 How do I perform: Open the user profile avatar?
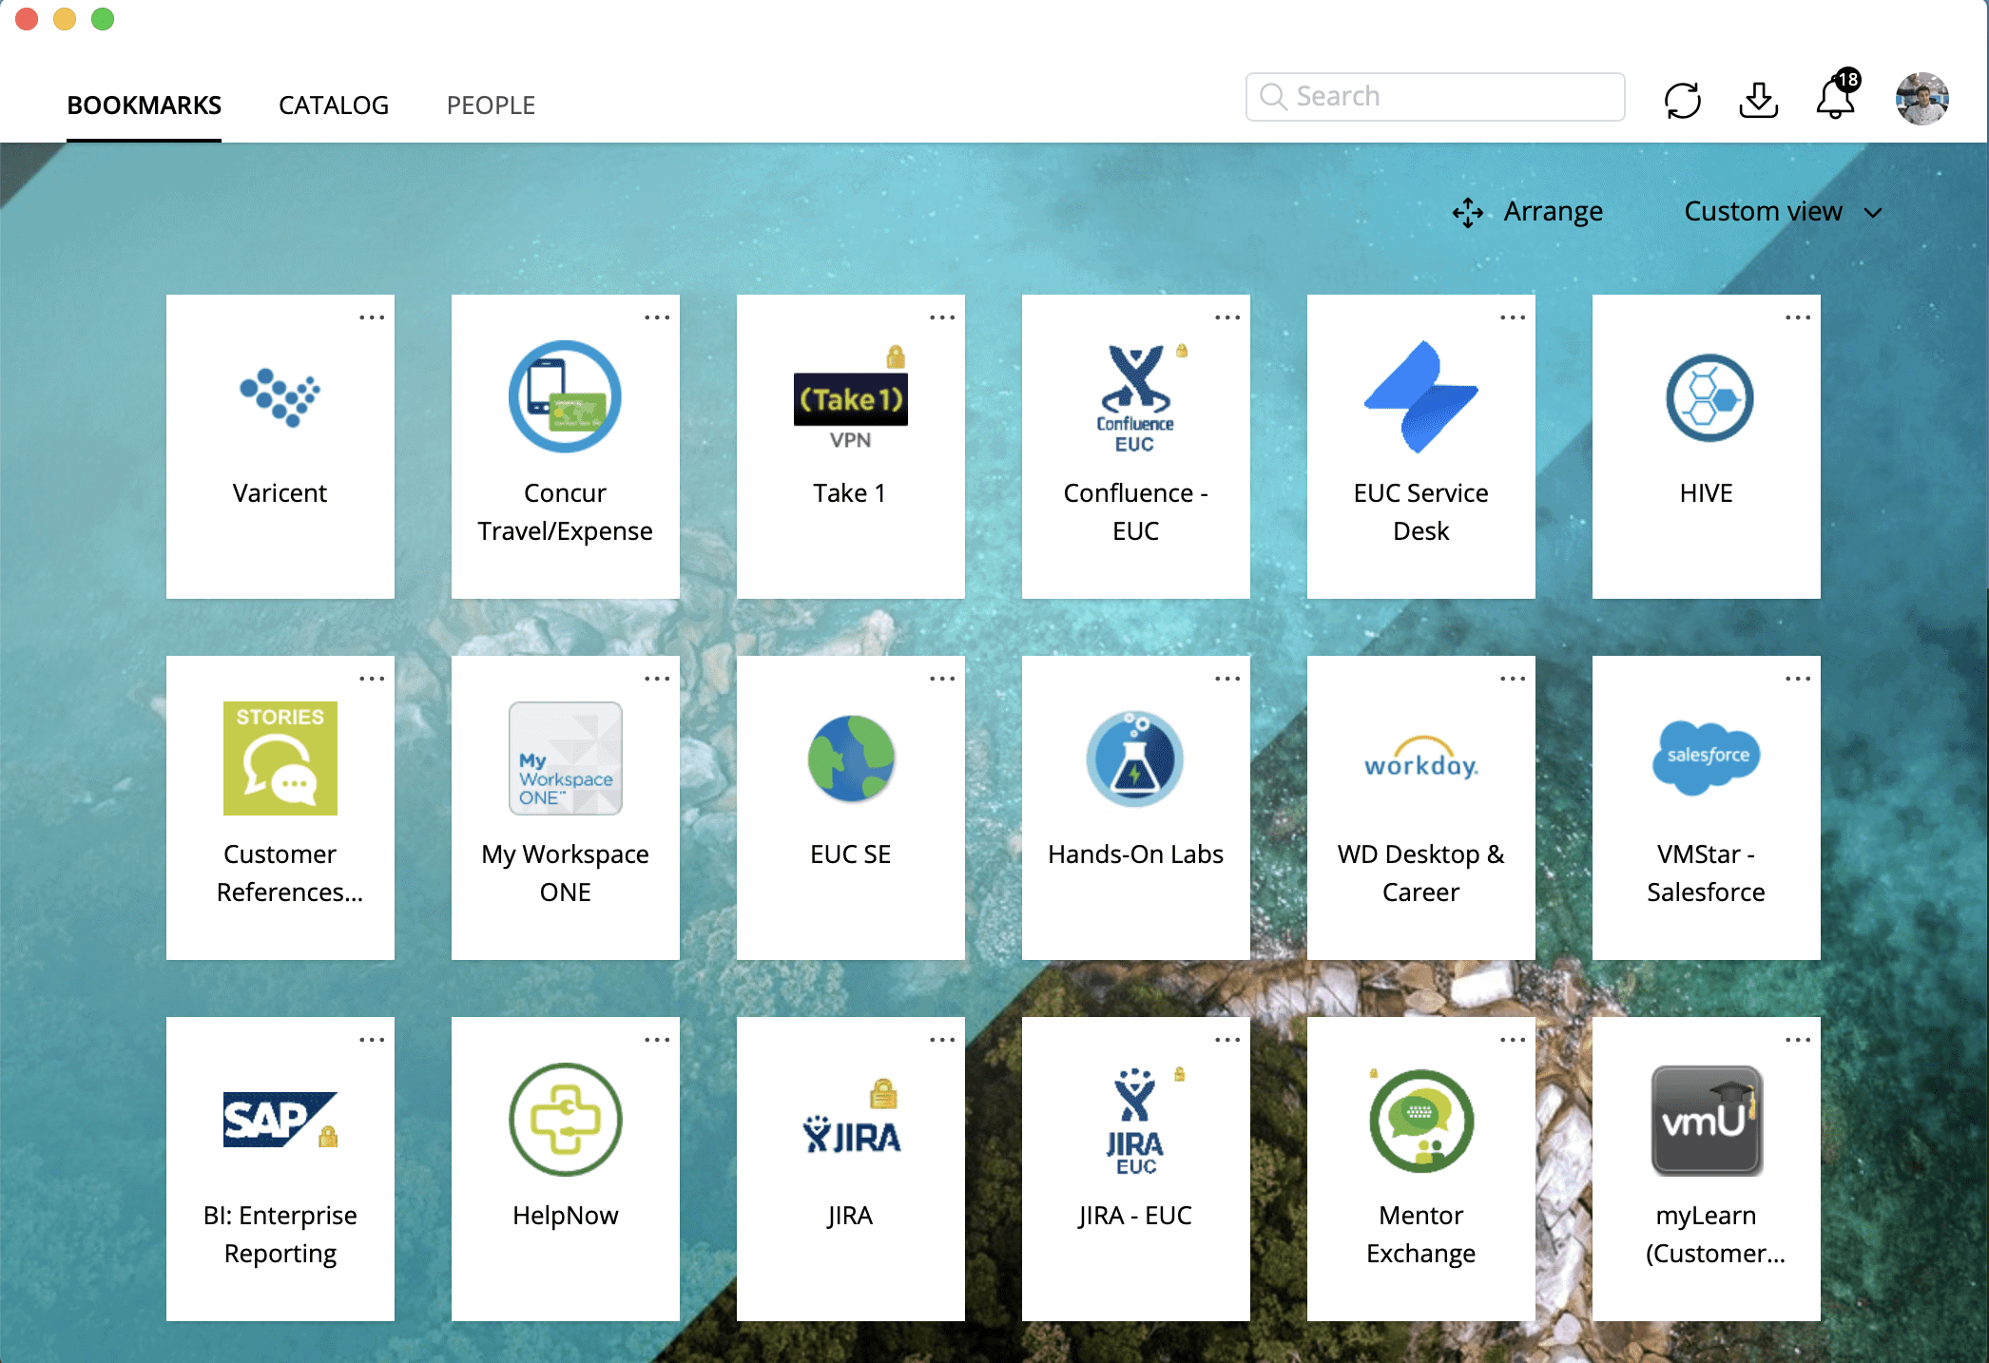pyautogui.click(x=1921, y=98)
